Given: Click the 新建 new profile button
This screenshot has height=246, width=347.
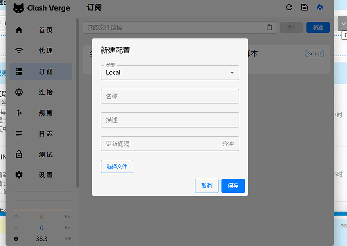Looking at the screenshot, I should pyautogui.click(x=318, y=28).
